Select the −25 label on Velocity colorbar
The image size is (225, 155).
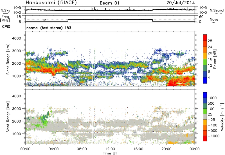point(211,120)
